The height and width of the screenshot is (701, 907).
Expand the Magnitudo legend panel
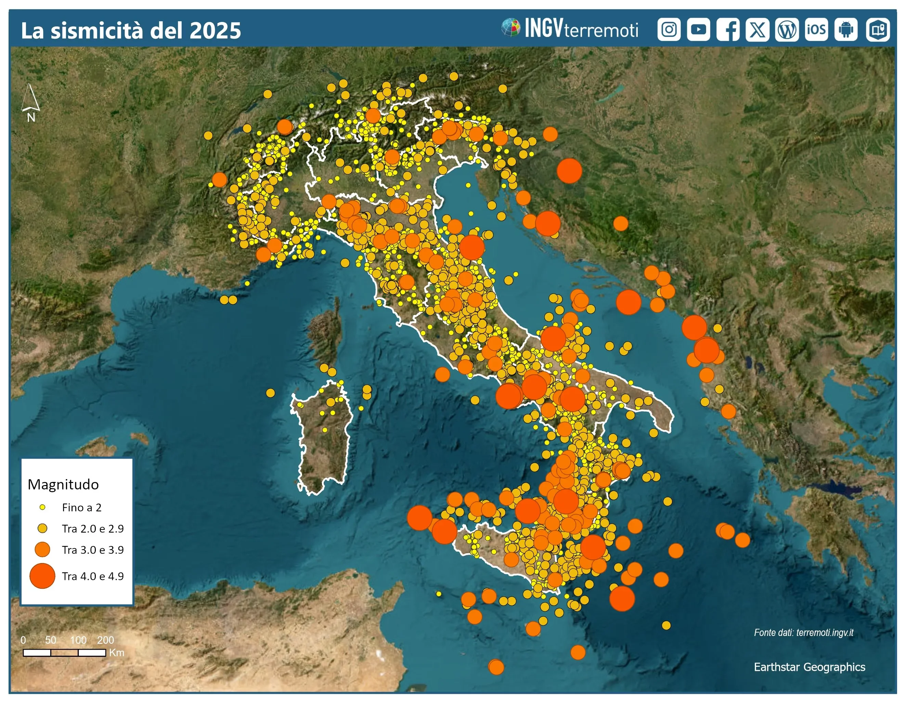point(63,484)
